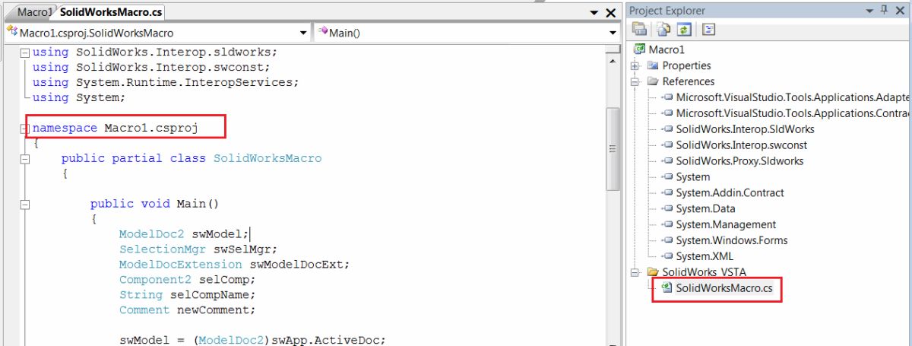Select the SolidWorks_VSTA folder item

[705, 272]
